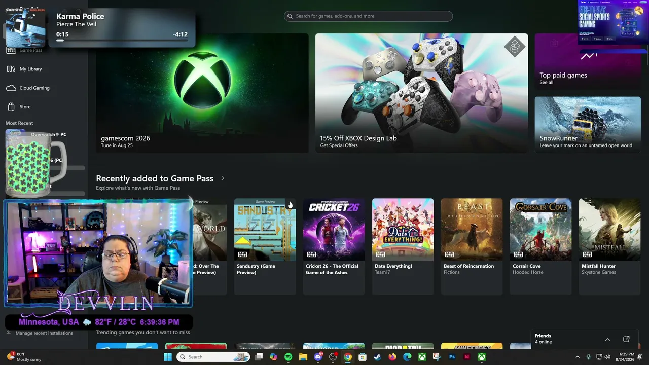The image size is (649, 365).
Task: Open the Date Everything! game card
Action: point(403,246)
